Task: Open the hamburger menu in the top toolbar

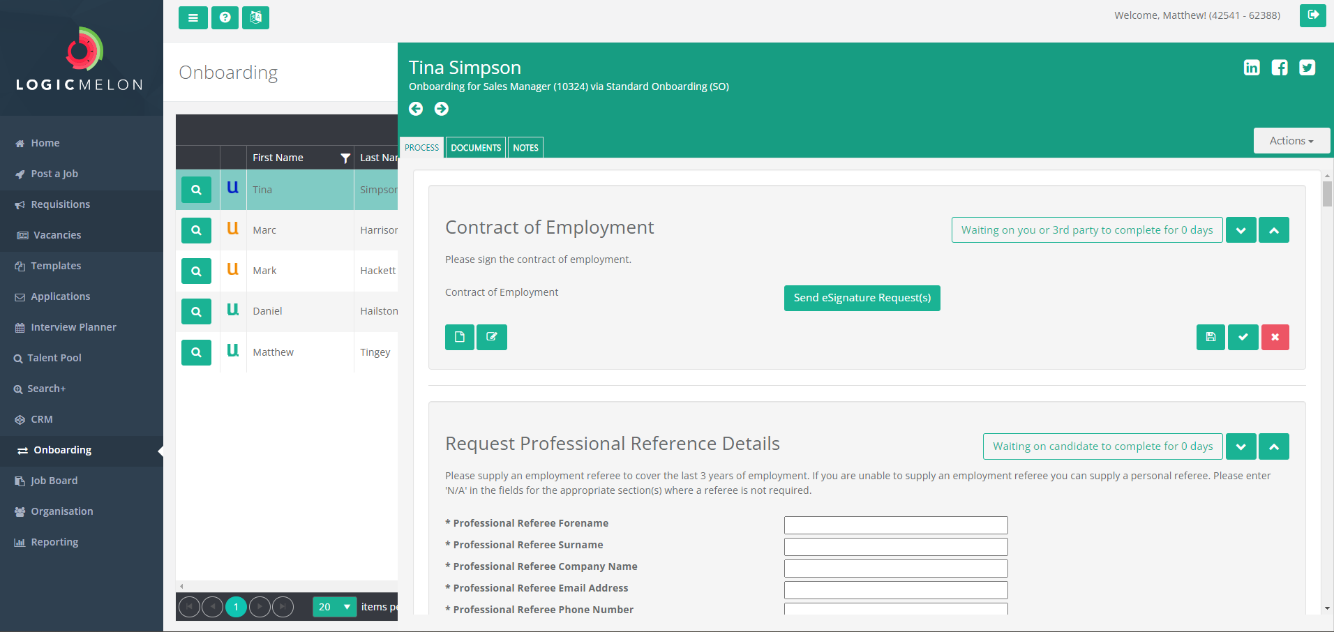Action: [193, 17]
